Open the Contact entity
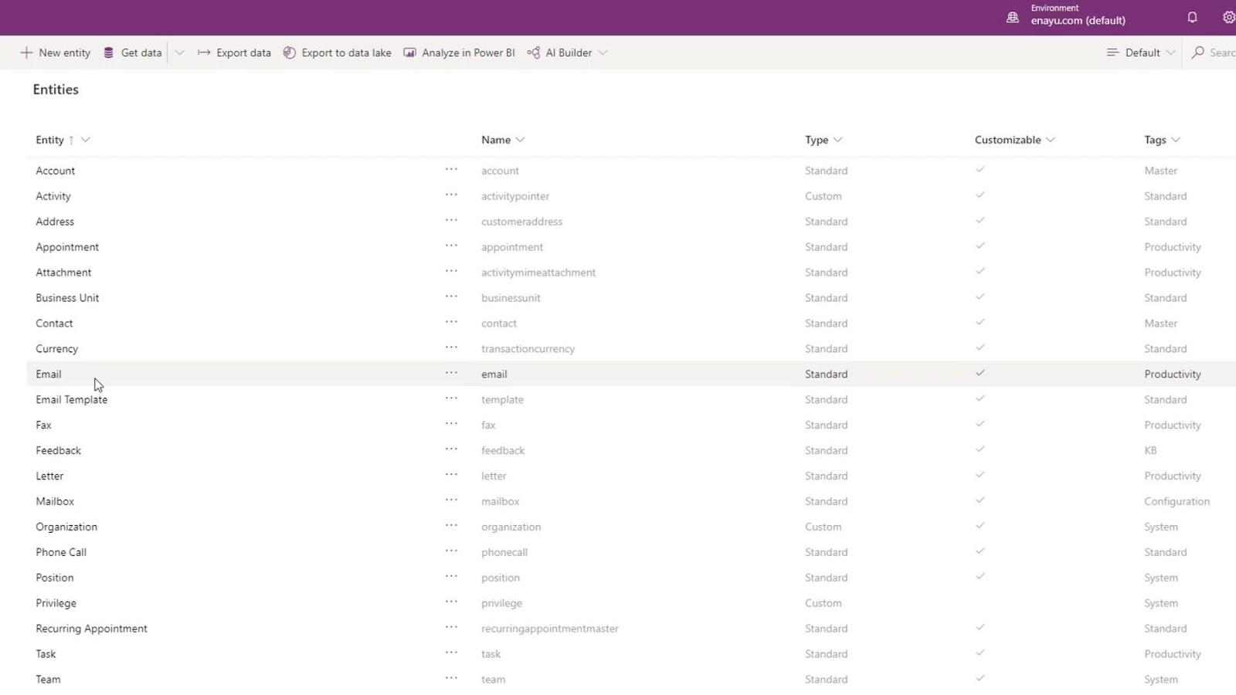Screen dimensions: 1236x695 [x=54, y=324]
